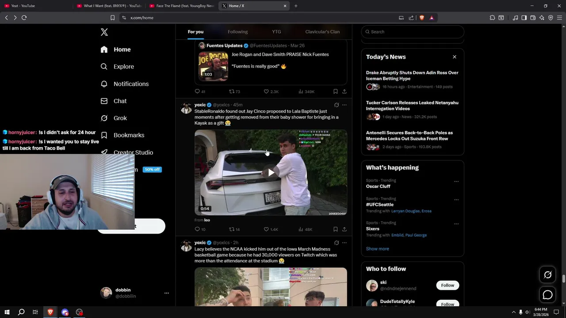Open Chat in the sidebar

click(x=114, y=101)
